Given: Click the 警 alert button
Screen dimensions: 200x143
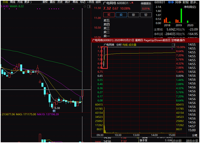Looking at the screenshot, I should click(146, 15).
